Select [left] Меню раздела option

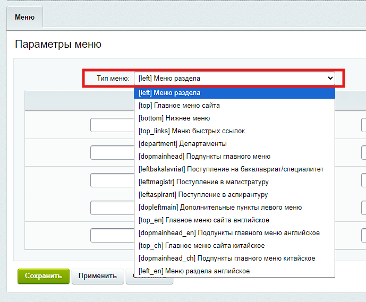tap(234, 93)
